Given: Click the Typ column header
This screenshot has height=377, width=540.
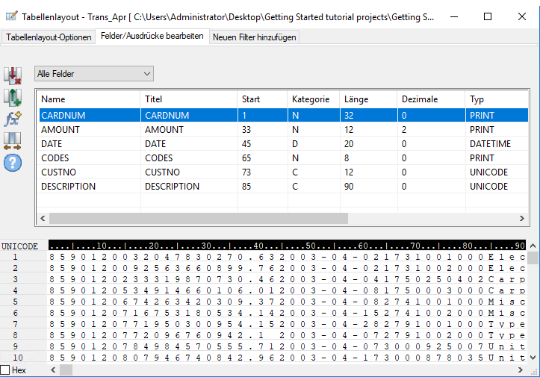Looking at the screenshot, I should [493, 99].
